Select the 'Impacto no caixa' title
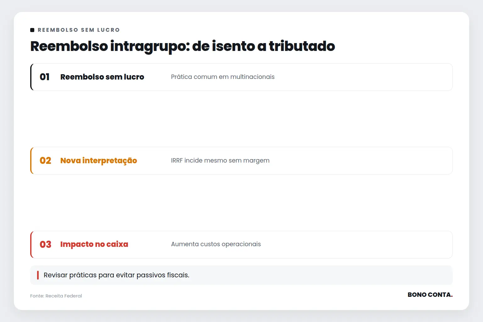This screenshot has width=483, height=322. 94,244
